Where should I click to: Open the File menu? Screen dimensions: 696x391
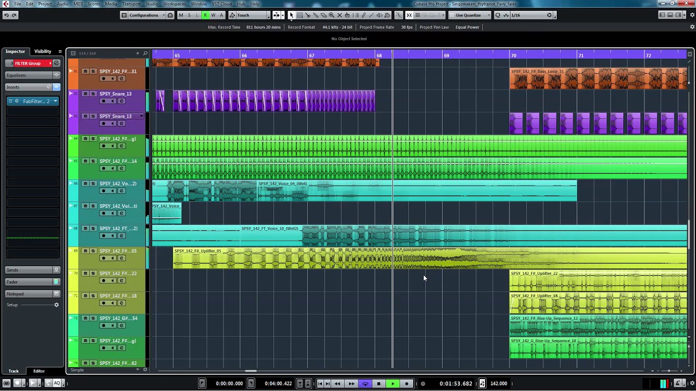click(18, 4)
